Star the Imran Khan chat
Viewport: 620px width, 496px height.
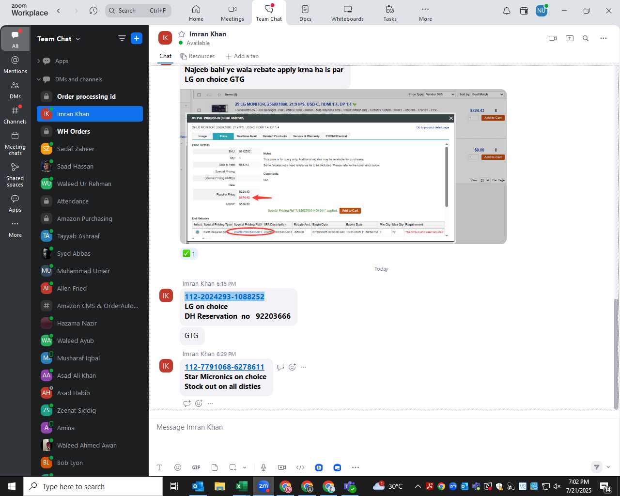pos(182,34)
